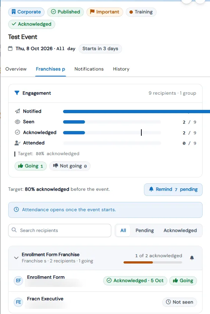Click the Corporate building icon

[x=13, y=12]
